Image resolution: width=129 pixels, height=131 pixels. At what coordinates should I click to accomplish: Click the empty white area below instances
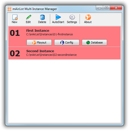pos(64,91)
